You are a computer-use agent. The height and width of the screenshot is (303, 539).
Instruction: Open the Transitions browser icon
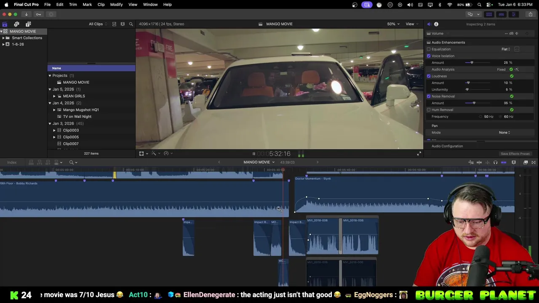pos(534,162)
